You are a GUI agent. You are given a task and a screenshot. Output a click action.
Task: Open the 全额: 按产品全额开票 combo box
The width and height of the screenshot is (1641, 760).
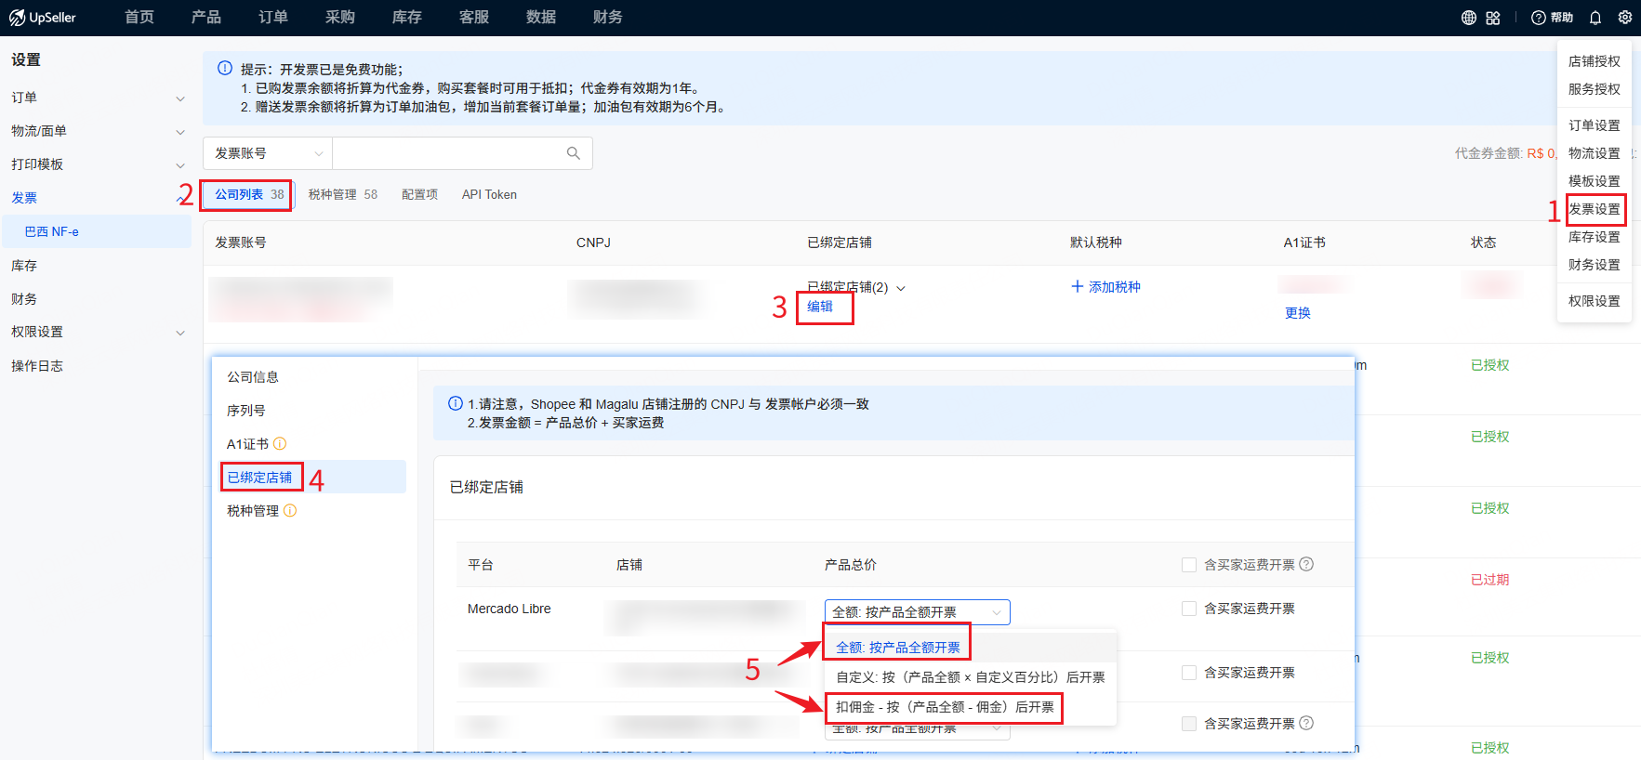916,612
